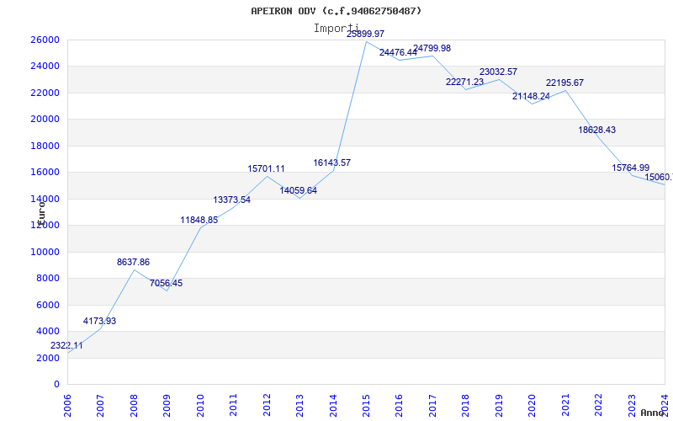Click the y-axis value 6000
Image resolution: width=673 pixels, height=421 pixels.
48,305
